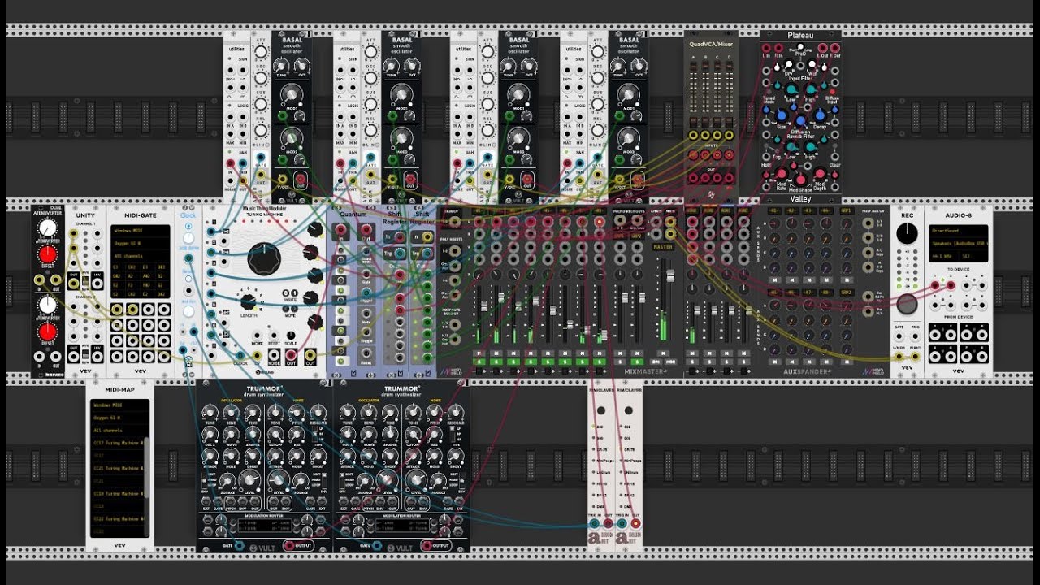1040x585 pixels.
Task: Click the AUDIO-8 To Device port 1
Action: coord(934,285)
